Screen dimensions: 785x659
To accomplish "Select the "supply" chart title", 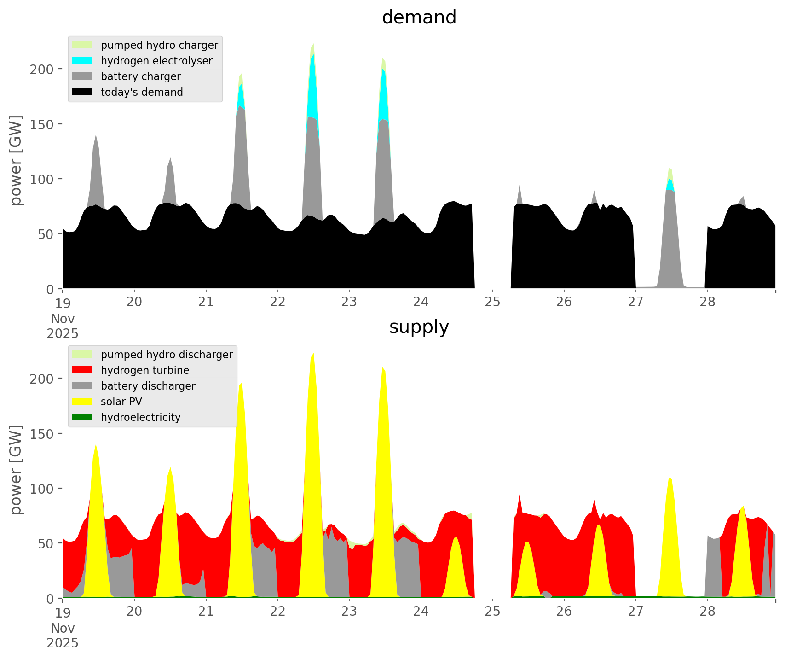I will 419,327.
